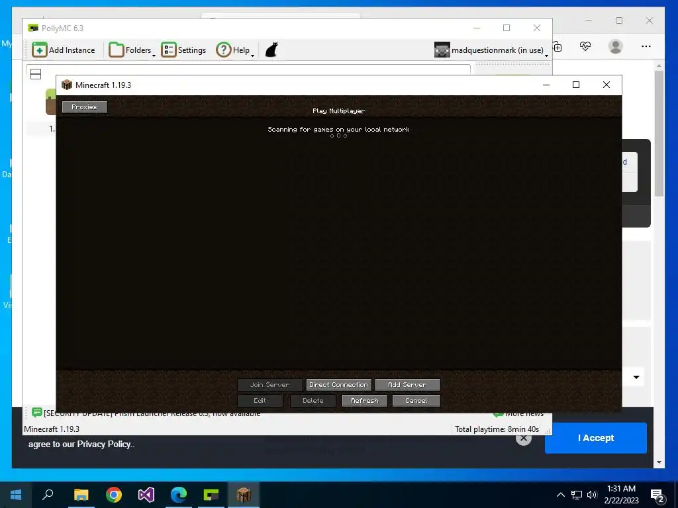Click the madquestionmark account avatar icon
678x508 pixels.
442,50
